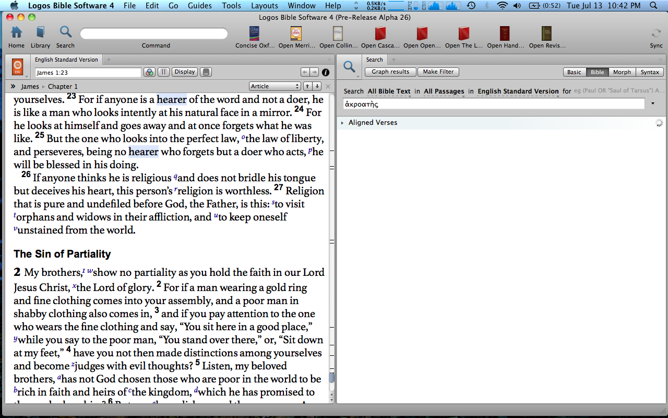This screenshot has width=668, height=418.
Task: Jump to previous article with up arrow
Action: [x=308, y=86]
